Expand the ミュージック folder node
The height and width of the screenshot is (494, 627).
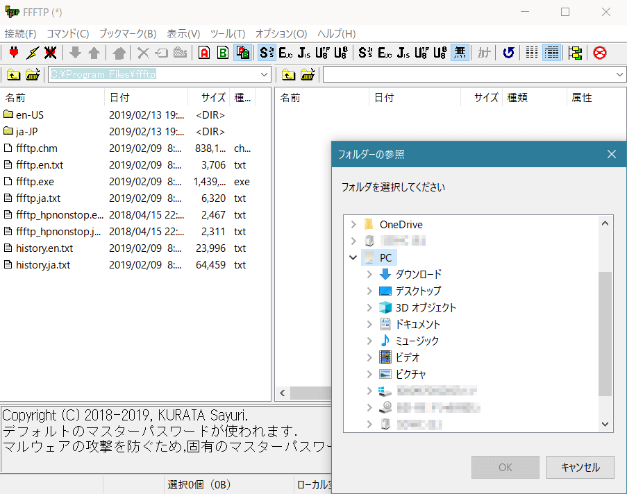coord(369,341)
